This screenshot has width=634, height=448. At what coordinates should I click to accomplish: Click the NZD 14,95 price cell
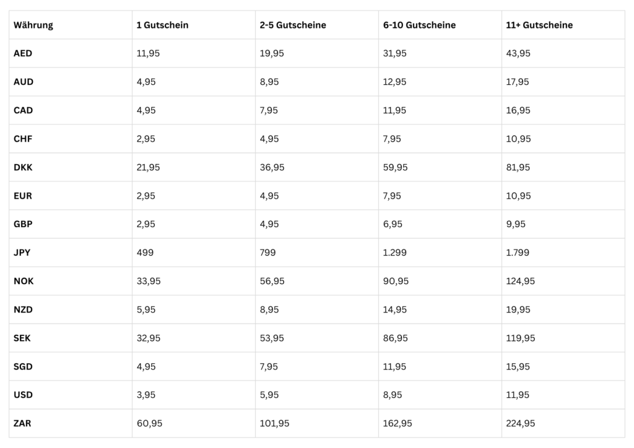coord(440,310)
